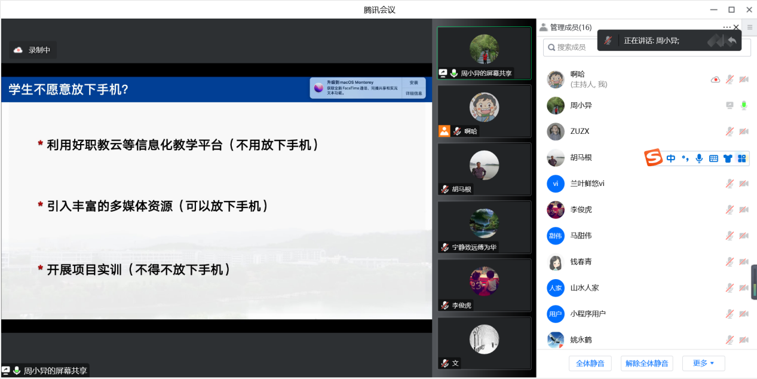Open the Sogou skin shirt icon
The image size is (757, 379).
[728, 158]
